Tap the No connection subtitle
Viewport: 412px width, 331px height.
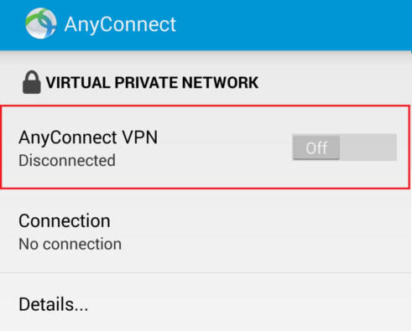click(x=70, y=244)
